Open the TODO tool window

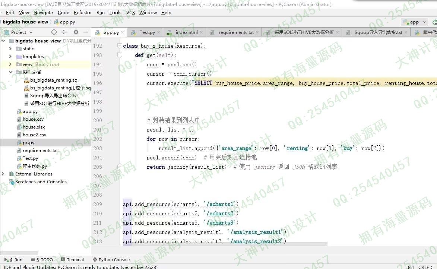point(42,260)
